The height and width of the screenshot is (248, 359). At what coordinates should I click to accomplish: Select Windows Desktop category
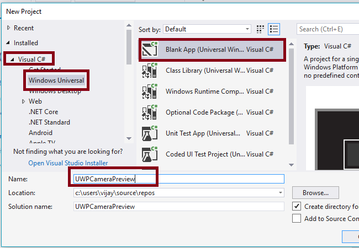click(55, 91)
